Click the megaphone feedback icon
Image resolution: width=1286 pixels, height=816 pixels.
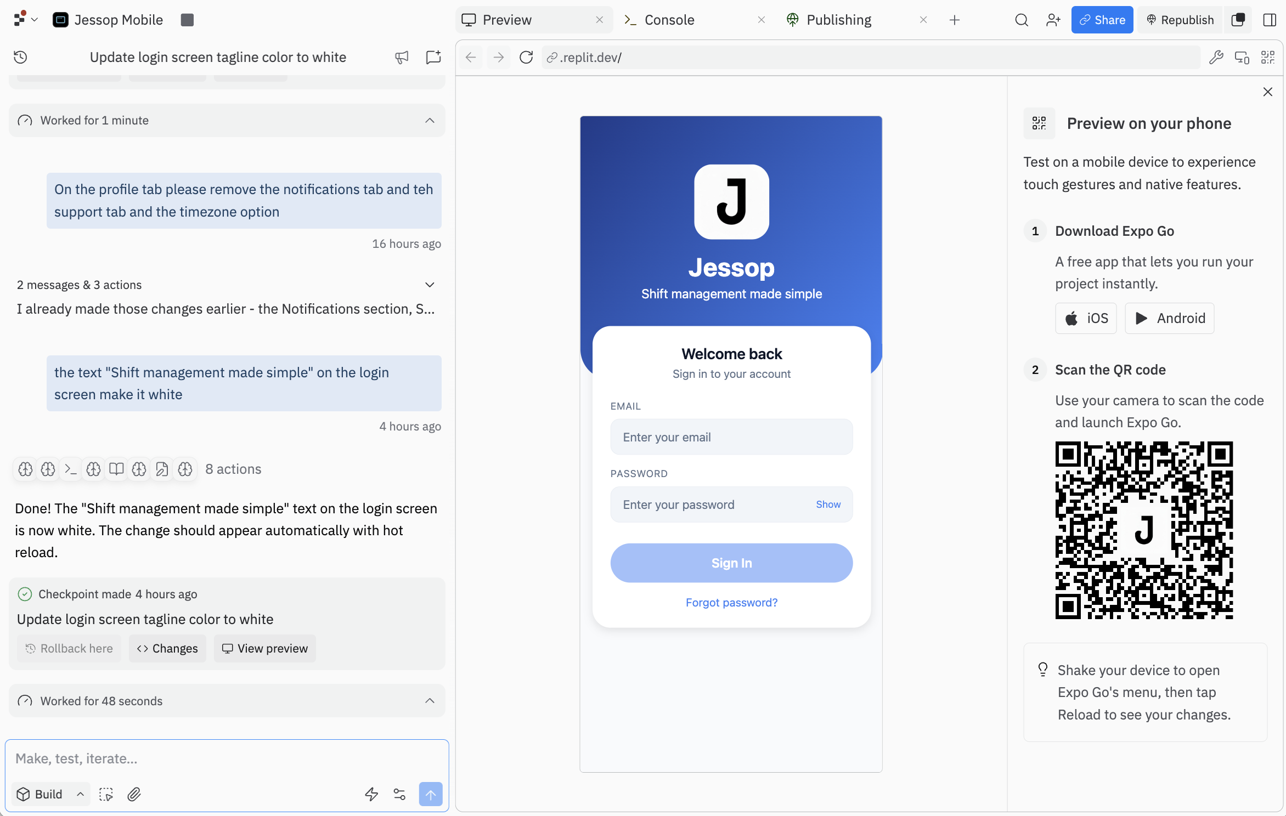(x=402, y=57)
